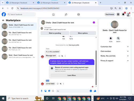The width and height of the screenshot is (134, 101).
Task: Open site information icon in address bar
Action: click(x=18, y=8)
